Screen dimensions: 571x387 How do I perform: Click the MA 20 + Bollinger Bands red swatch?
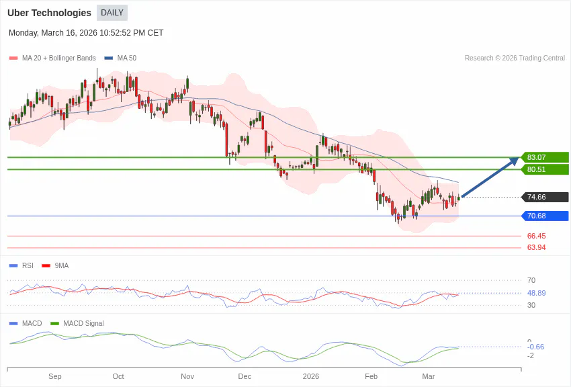pos(13,58)
